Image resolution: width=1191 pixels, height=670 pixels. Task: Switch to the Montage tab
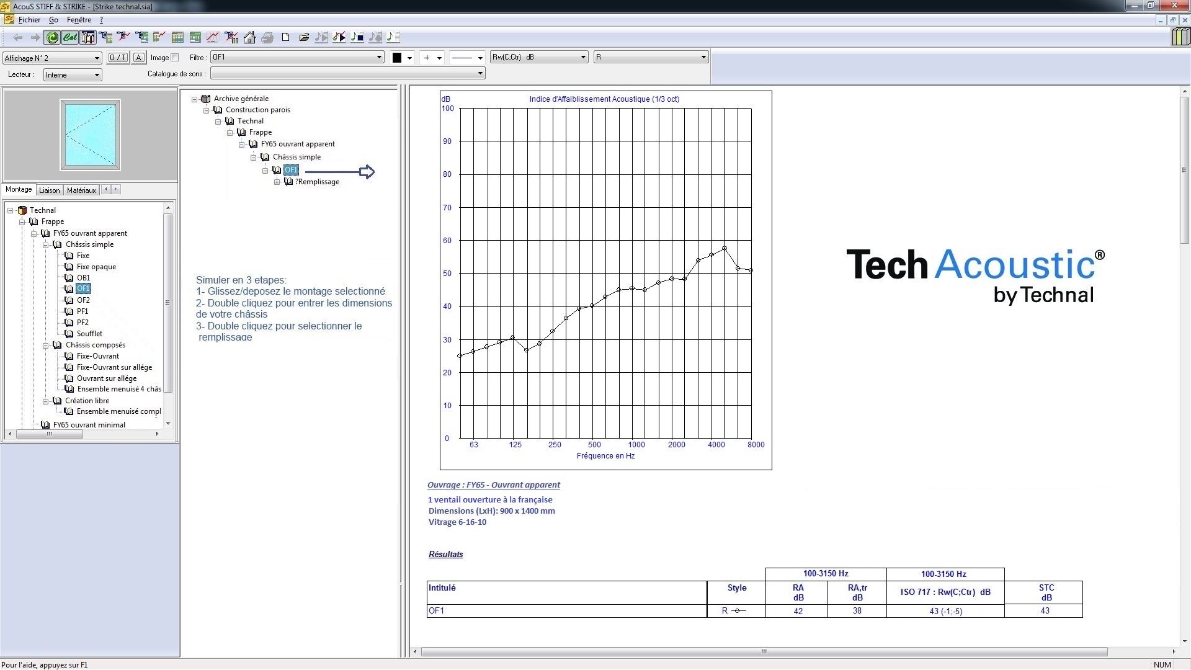19,189
